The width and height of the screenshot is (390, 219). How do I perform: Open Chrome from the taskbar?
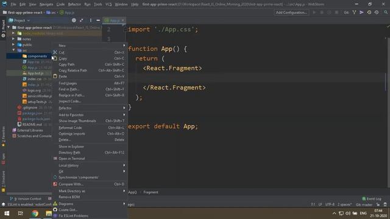(35, 214)
